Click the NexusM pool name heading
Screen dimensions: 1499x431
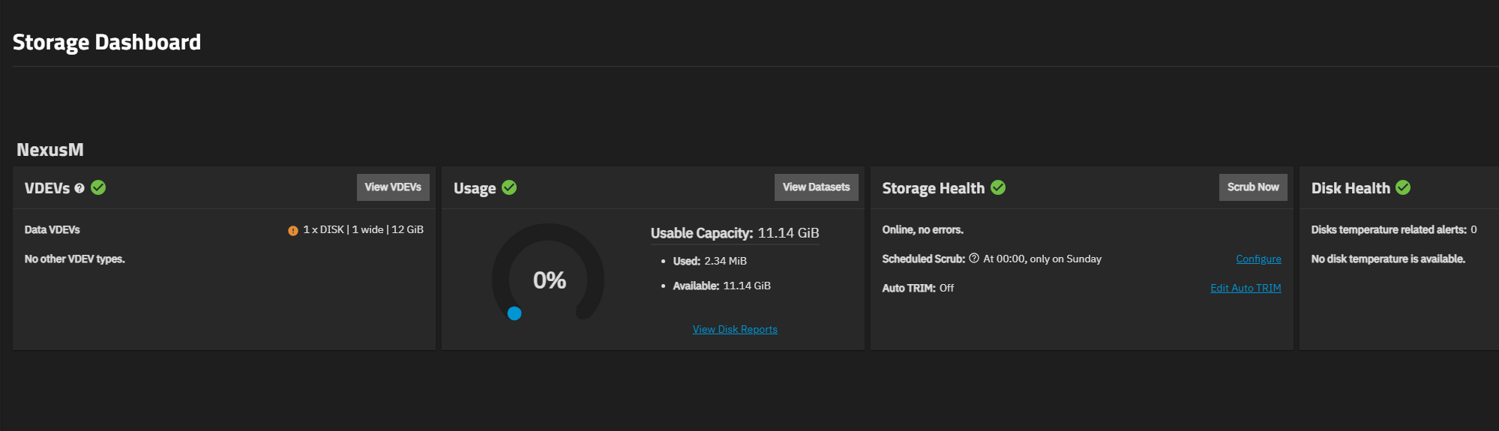coord(50,150)
